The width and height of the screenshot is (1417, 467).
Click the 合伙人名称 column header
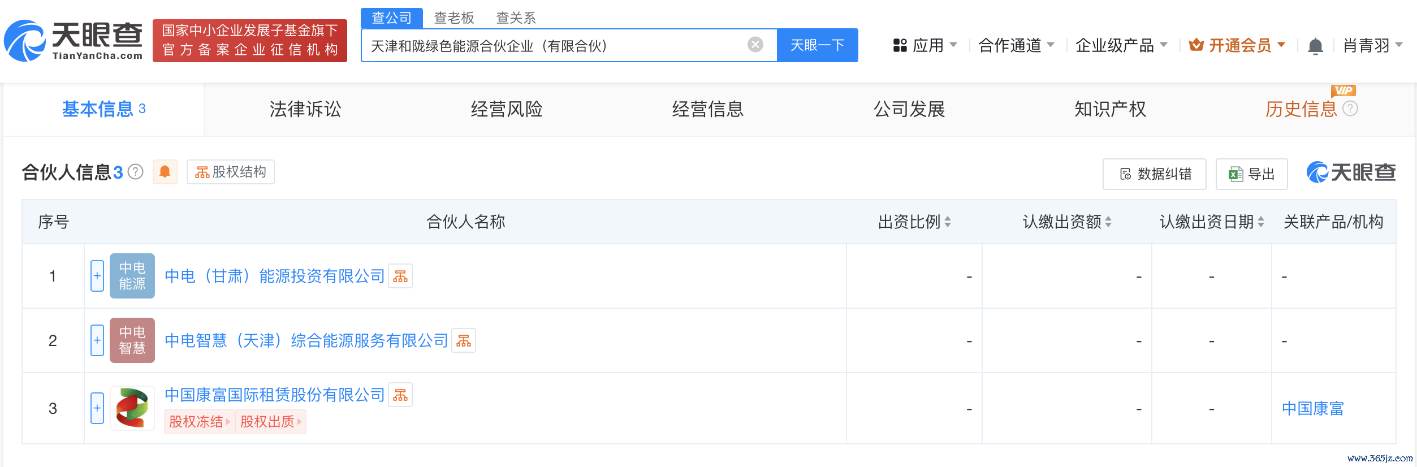coord(466,222)
